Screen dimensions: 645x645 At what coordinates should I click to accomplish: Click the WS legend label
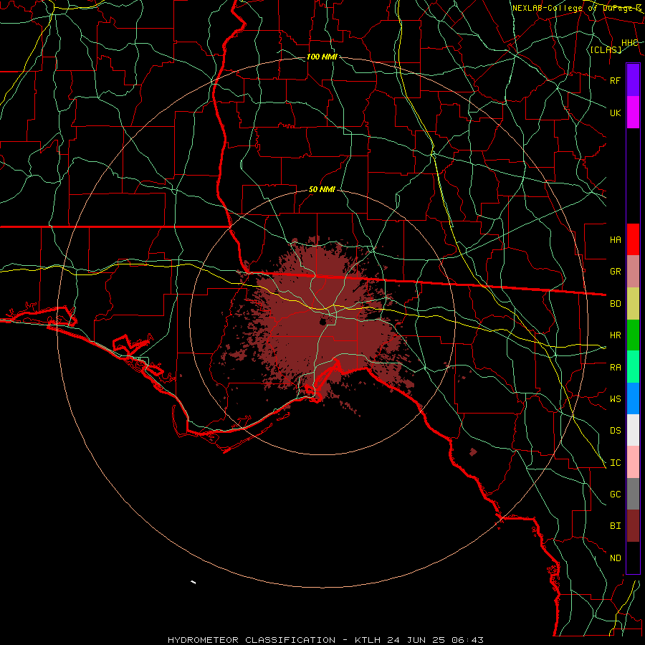(x=615, y=399)
